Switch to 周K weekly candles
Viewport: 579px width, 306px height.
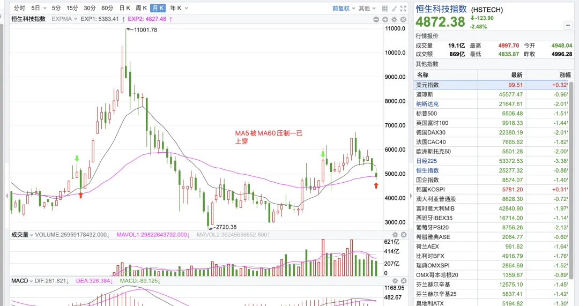pos(141,8)
